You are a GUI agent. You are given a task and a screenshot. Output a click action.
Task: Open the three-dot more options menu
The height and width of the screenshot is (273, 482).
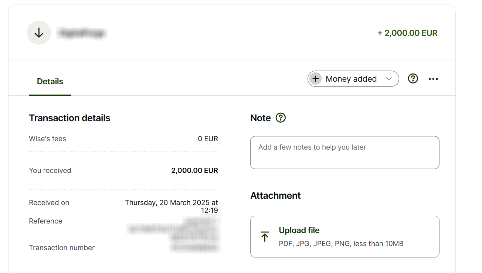(x=433, y=79)
